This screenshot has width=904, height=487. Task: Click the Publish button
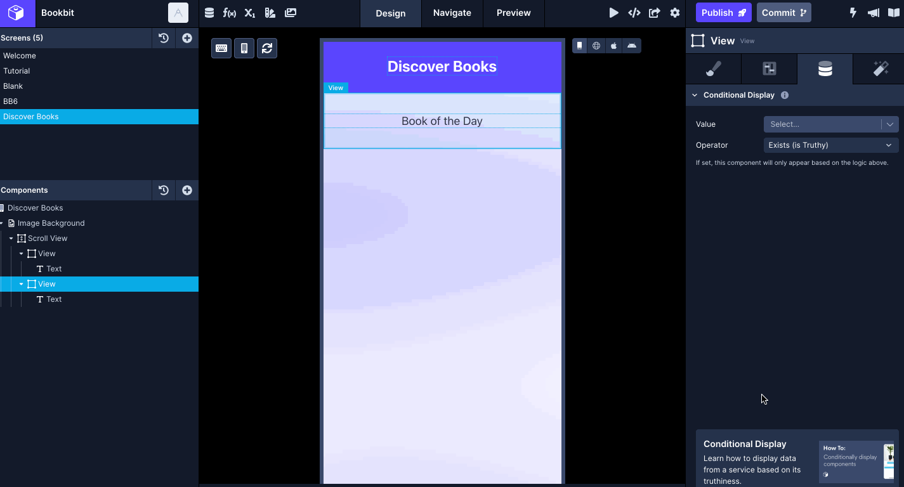(723, 13)
